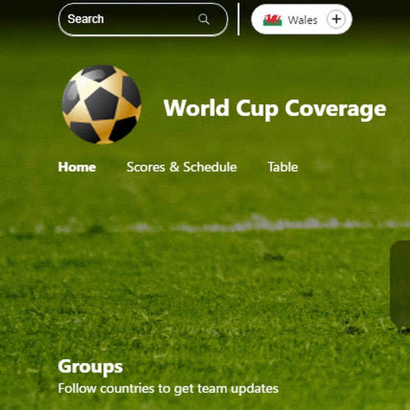This screenshot has height=410, width=410.
Task: Click the 'Follow countries to get team updates' text
Action: pos(168,388)
